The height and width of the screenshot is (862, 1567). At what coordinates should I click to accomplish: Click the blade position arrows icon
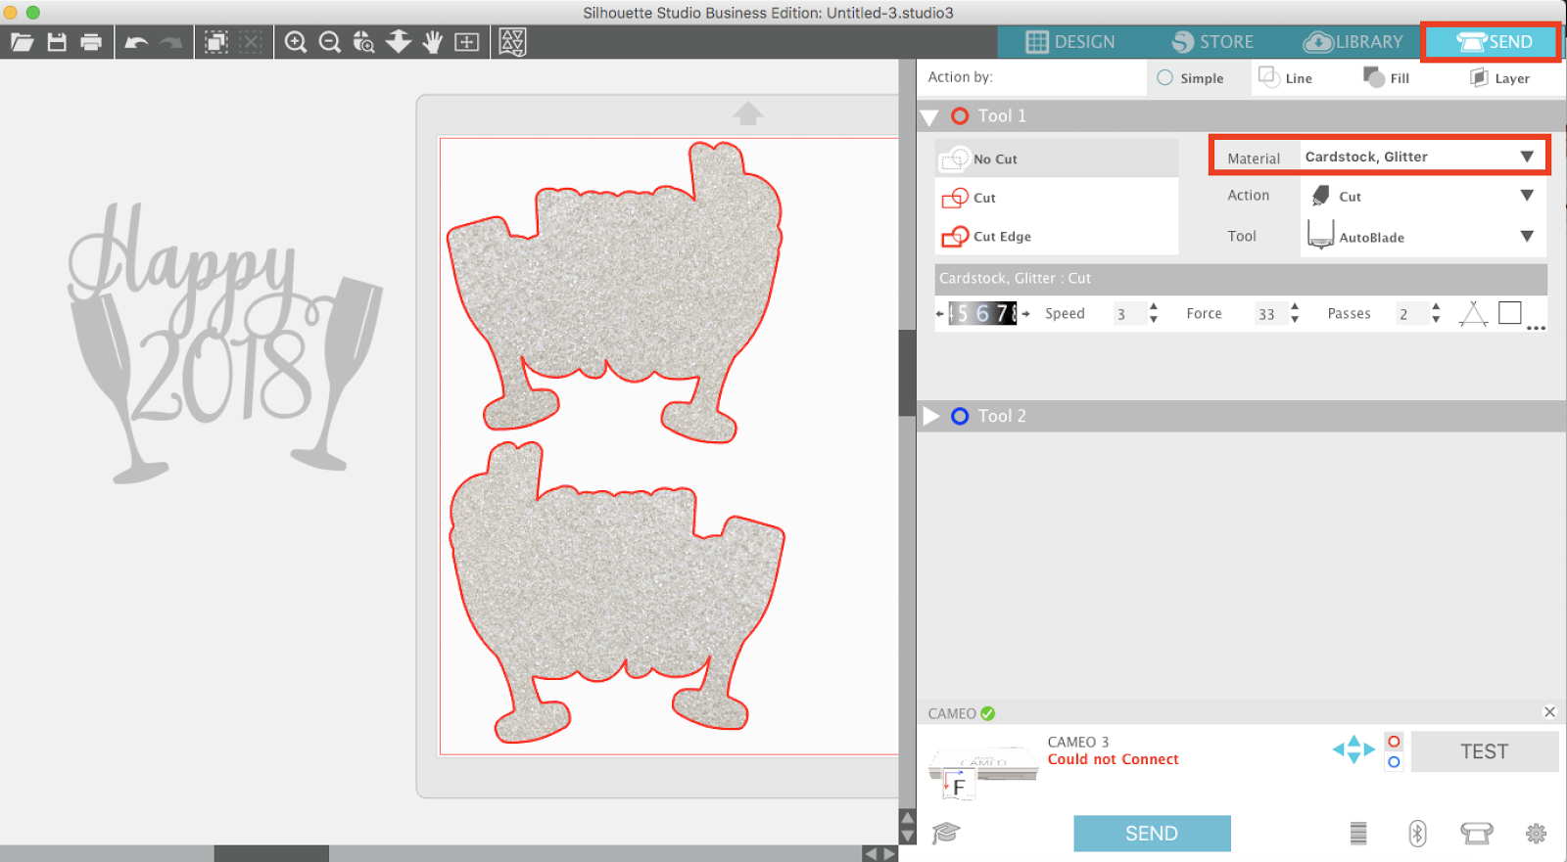[x=1353, y=749]
